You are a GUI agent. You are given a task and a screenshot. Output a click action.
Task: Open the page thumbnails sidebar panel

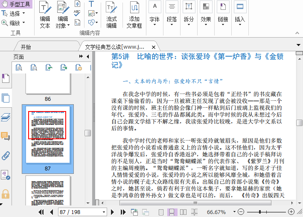coord(6,98)
